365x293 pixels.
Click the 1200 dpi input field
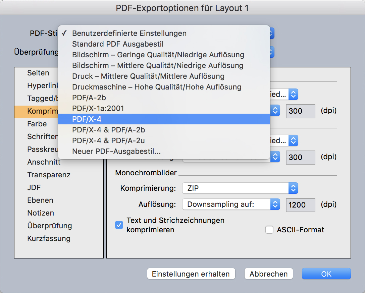[x=300, y=205]
